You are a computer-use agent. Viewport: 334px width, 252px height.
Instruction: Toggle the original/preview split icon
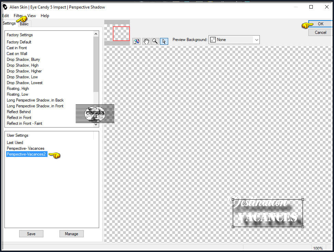pyautogui.click(x=136, y=41)
